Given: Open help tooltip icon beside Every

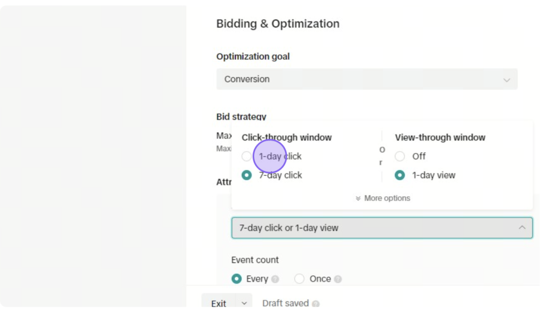Looking at the screenshot, I should [275, 279].
